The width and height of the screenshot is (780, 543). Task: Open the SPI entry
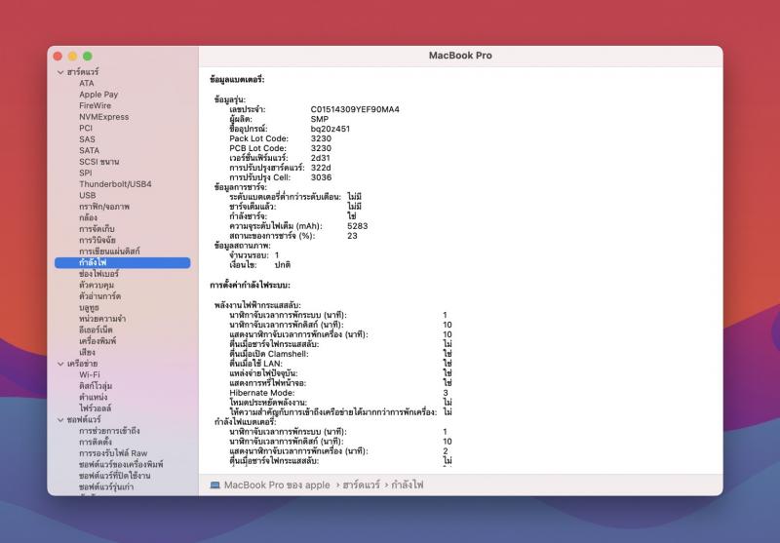[86, 173]
